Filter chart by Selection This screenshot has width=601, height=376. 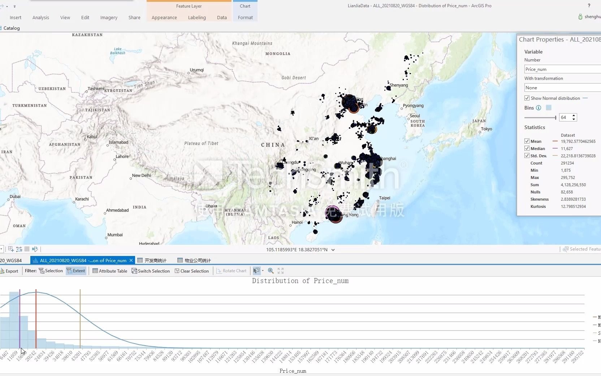[51, 271]
